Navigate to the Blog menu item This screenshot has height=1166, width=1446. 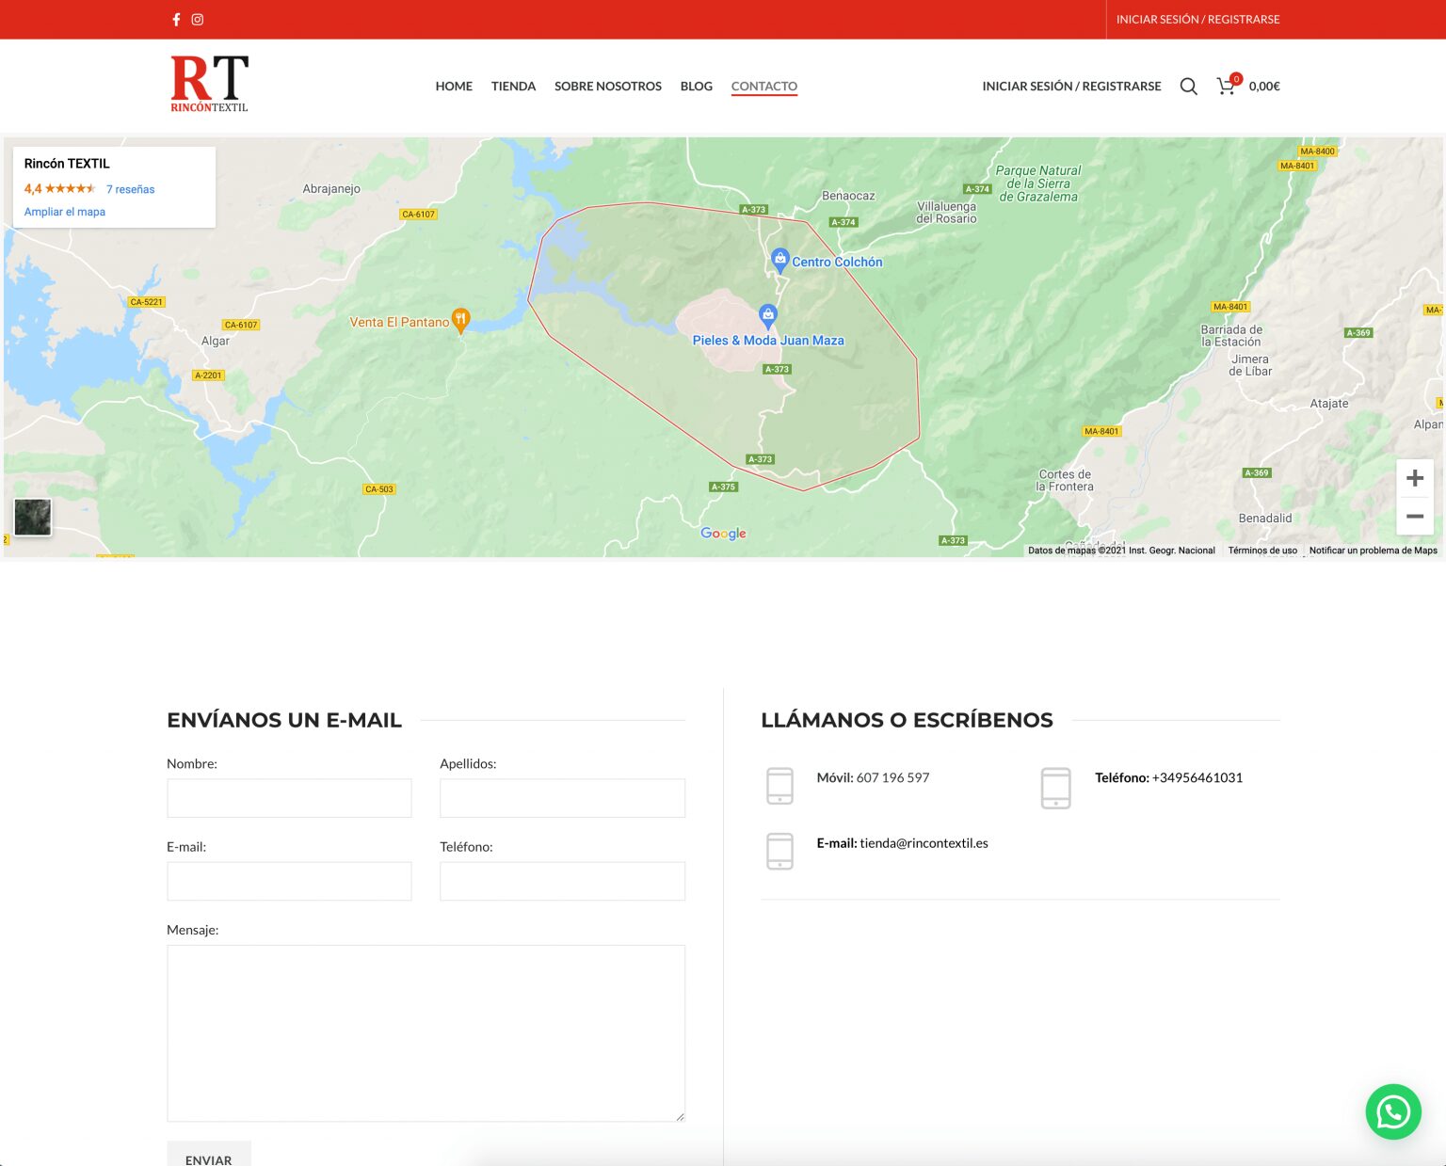pos(696,87)
